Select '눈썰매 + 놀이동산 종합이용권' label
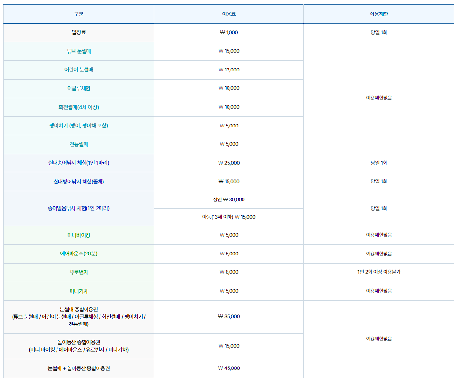 pos(79,368)
